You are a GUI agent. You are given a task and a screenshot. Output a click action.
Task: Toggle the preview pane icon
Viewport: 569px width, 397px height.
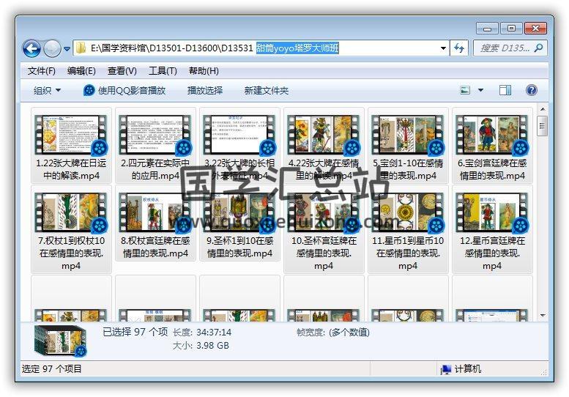[x=505, y=90]
